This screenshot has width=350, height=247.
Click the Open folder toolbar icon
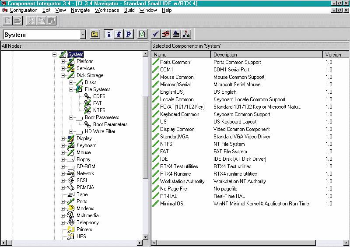(18, 21)
